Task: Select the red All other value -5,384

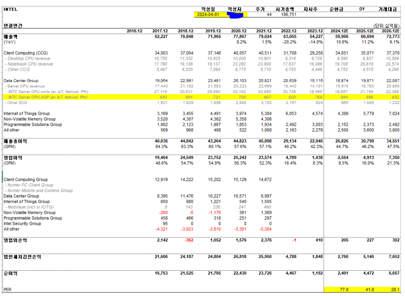Action: (x=265, y=229)
